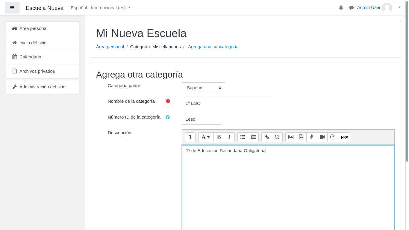Open the language selector dropdown

pos(100,8)
